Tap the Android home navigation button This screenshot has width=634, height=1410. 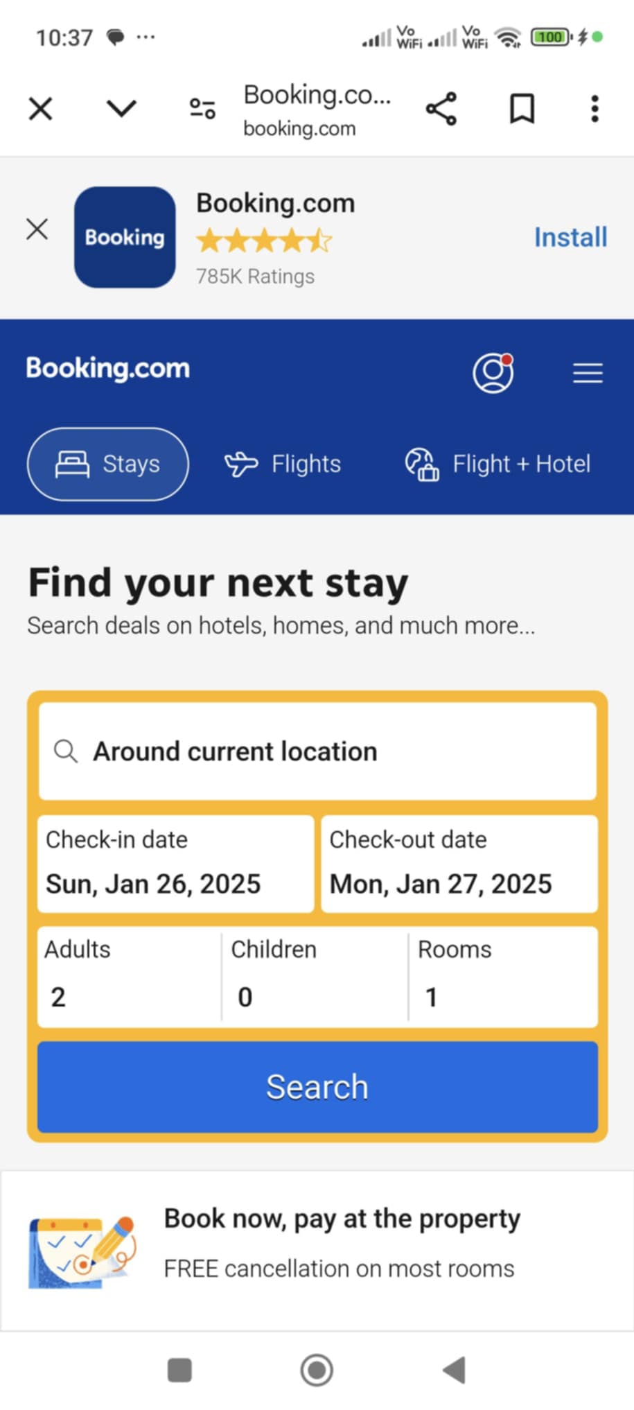tap(317, 1370)
